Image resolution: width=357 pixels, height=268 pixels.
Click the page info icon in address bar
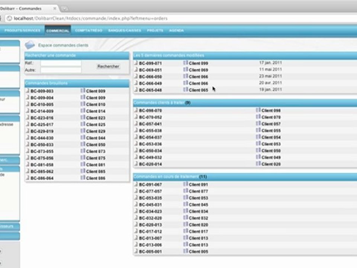pos(9,18)
